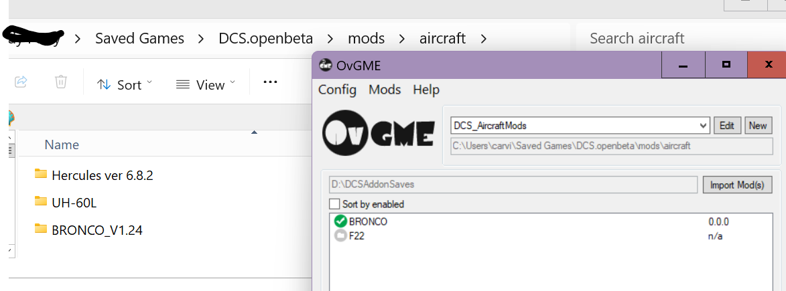This screenshot has height=291, width=786.
Task: Select the BRONCO mod name
Action: pos(368,221)
